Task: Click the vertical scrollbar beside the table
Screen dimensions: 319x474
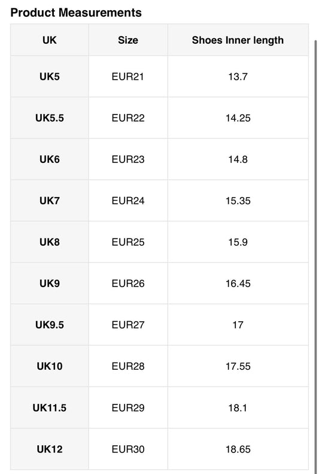Action: point(316,255)
